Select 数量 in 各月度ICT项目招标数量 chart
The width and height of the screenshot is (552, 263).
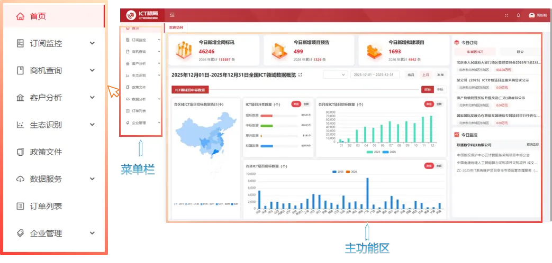click(x=429, y=104)
